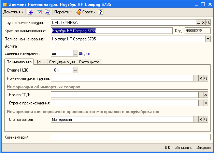Click the Статья затрат field with Материалы
Viewport: 214px width, 153px height.
122,119
